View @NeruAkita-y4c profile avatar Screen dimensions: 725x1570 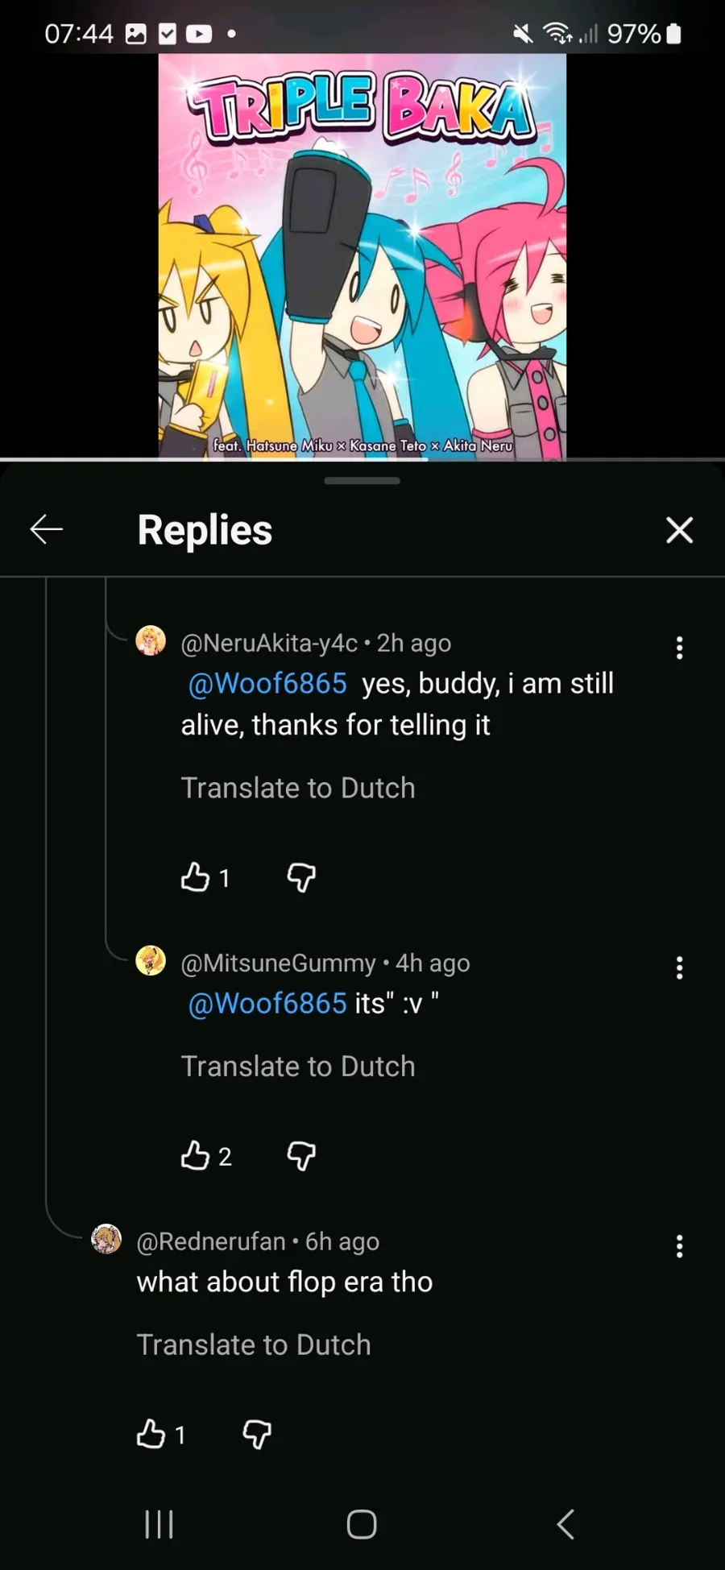151,640
